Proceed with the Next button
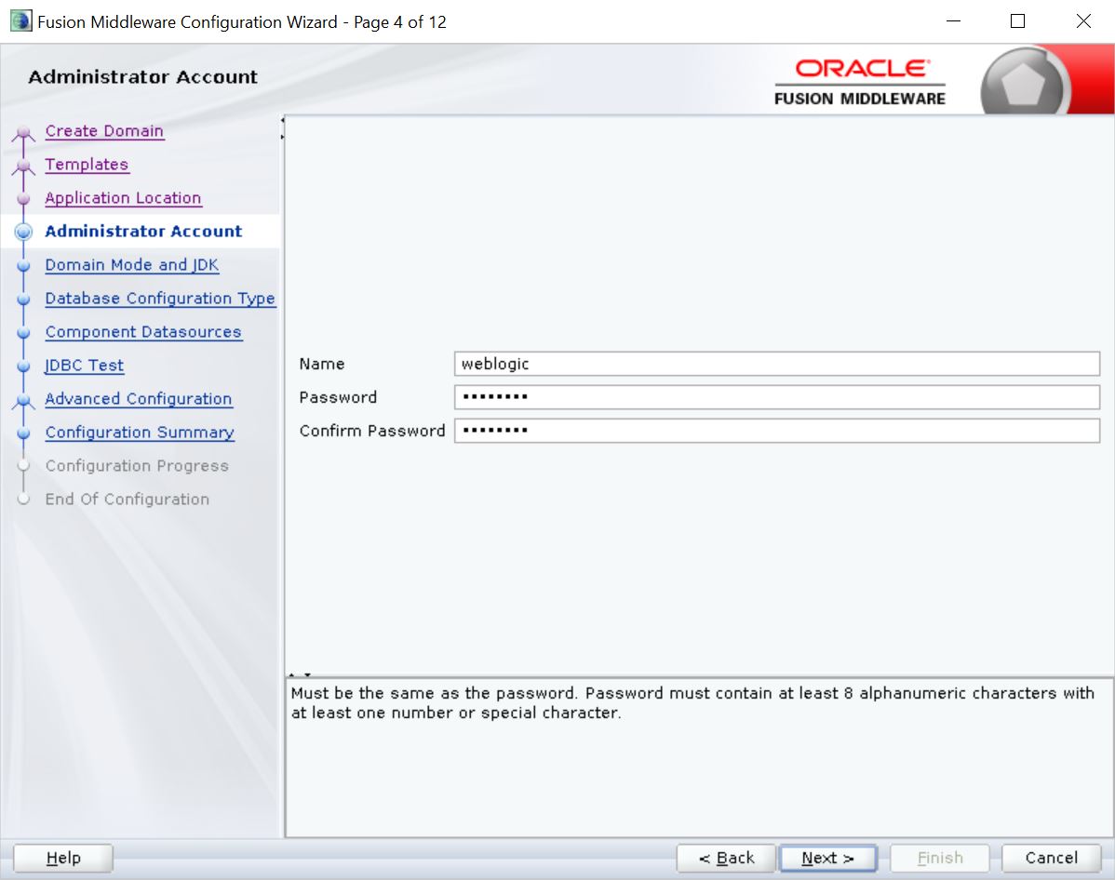This screenshot has width=1115, height=880. click(827, 858)
